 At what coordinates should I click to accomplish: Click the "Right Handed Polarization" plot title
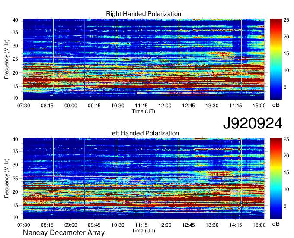click(x=144, y=14)
